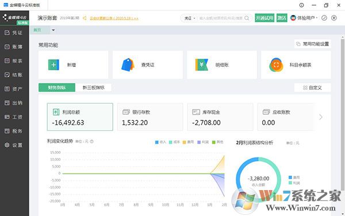Open the 报表 module in the sidebar
Screen dimensions: 345x216
(14, 61)
